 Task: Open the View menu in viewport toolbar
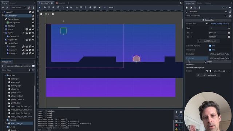pos(111,7)
